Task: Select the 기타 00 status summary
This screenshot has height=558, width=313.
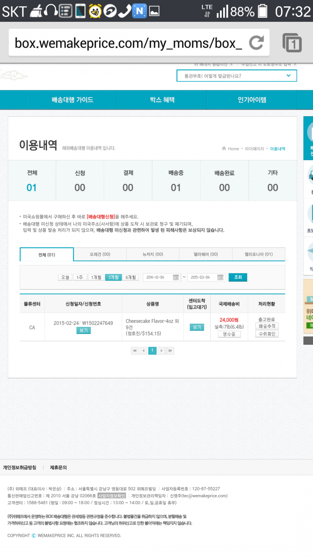Action: (273, 180)
